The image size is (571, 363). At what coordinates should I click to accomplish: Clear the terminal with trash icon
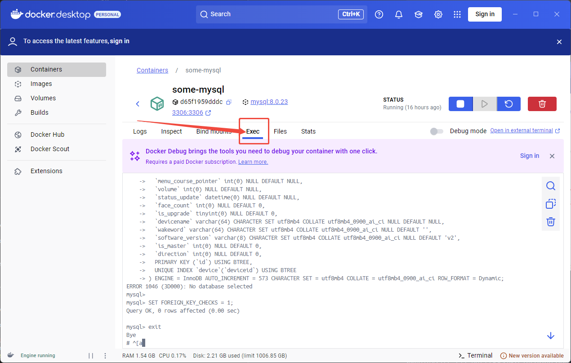pyautogui.click(x=551, y=222)
